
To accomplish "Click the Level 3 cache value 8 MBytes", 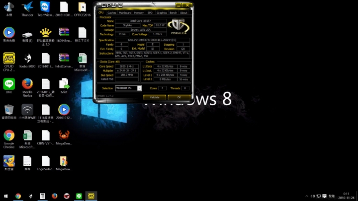I will [165, 79].
